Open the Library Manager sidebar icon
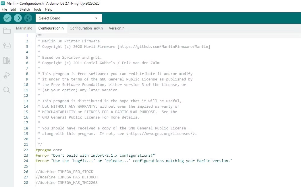 7,60
